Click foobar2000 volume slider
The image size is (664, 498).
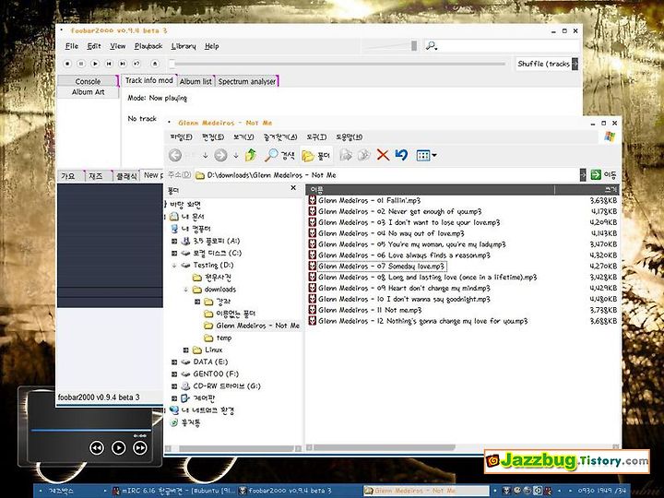point(390,46)
